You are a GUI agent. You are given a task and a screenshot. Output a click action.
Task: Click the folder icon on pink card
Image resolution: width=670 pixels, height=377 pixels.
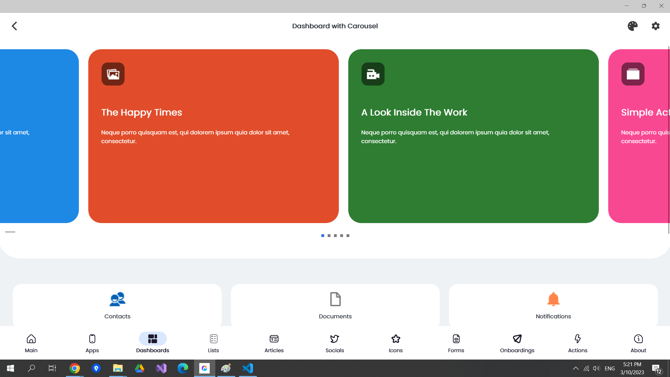pos(633,74)
